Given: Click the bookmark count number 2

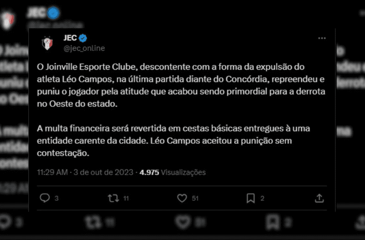Looking at the screenshot, I should (x=262, y=198).
